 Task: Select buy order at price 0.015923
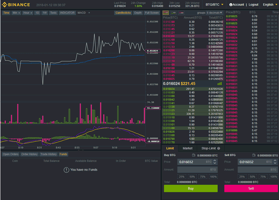(193, 114)
